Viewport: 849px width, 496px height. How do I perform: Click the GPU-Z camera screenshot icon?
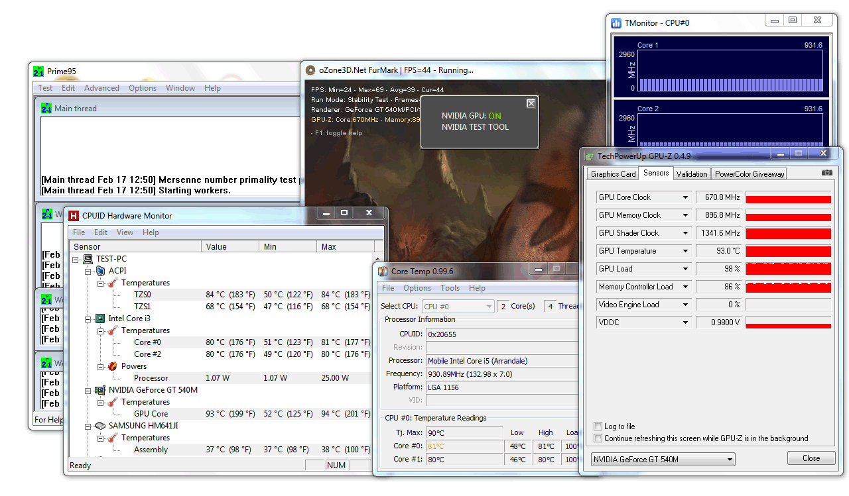point(826,174)
